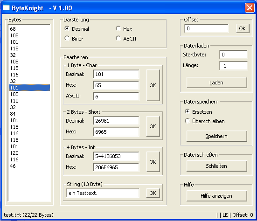This screenshot has width=257, height=221.
Task: Click the ByteKnight title bar icon
Action: 6,7
